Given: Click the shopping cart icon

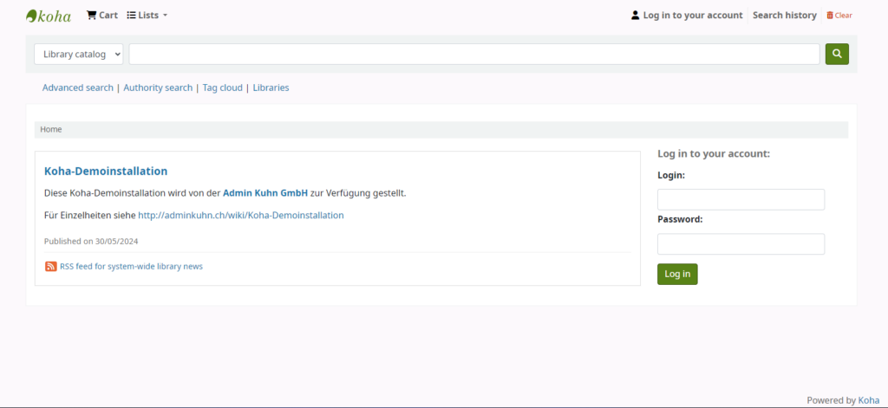Looking at the screenshot, I should pos(91,16).
